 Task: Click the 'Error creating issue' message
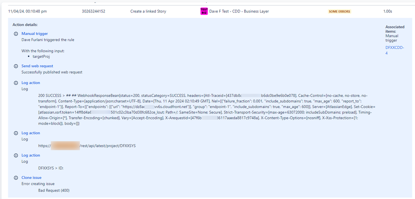[38, 184]
